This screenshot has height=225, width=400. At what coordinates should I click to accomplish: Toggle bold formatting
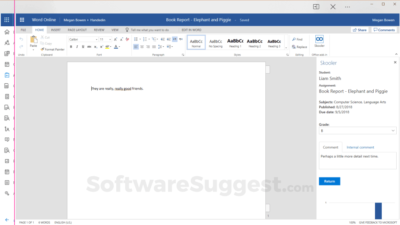[x=71, y=47]
